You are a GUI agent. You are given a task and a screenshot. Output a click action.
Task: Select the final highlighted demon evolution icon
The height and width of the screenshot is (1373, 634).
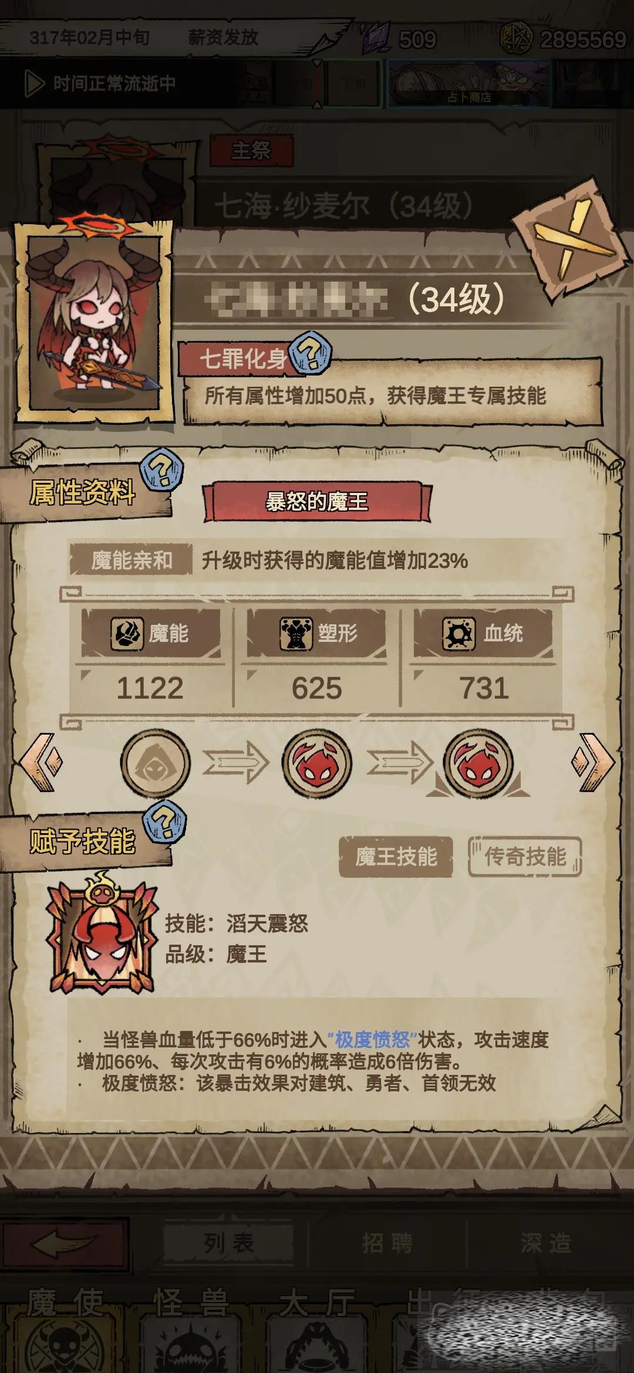click(x=478, y=763)
